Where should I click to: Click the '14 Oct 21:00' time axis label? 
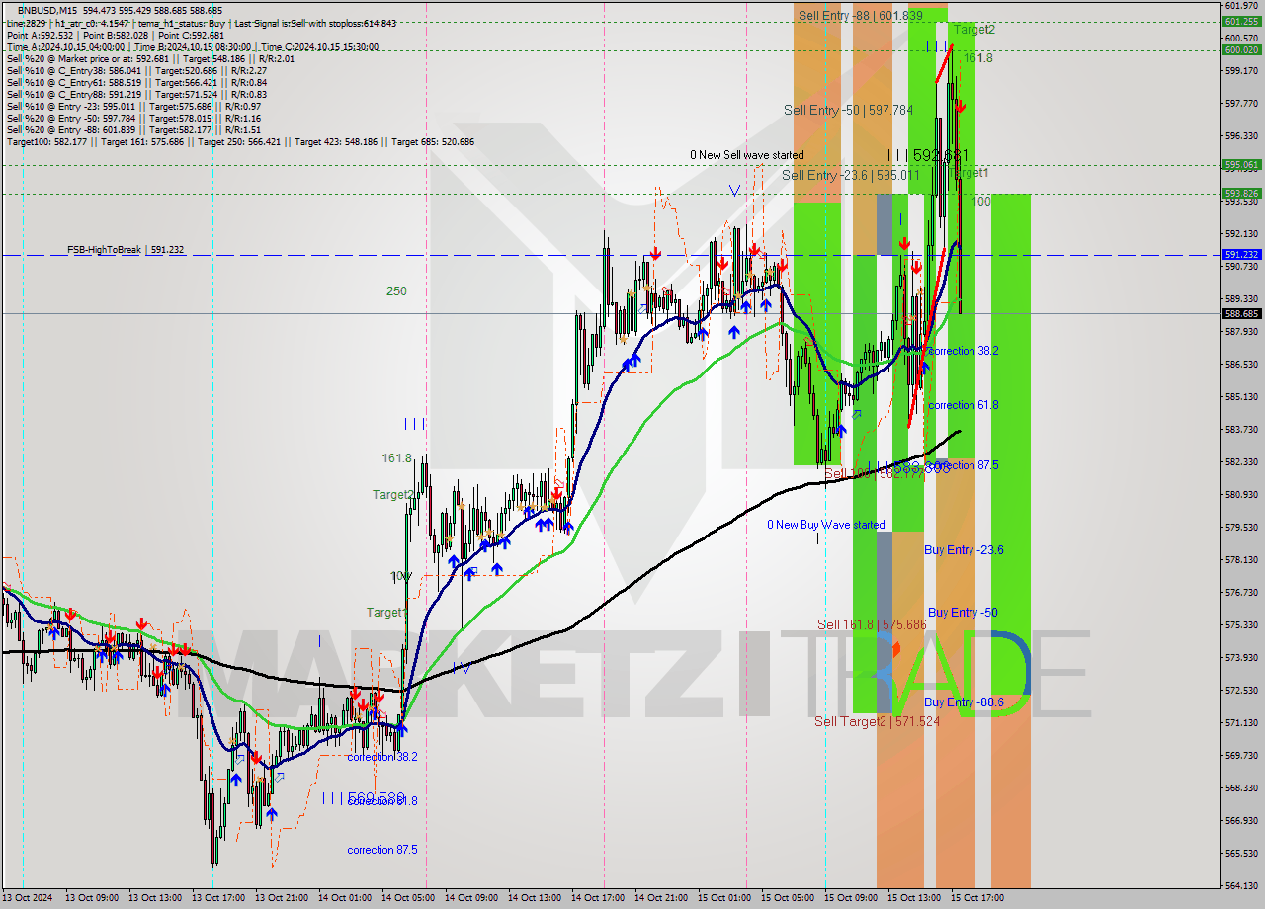point(661,898)
